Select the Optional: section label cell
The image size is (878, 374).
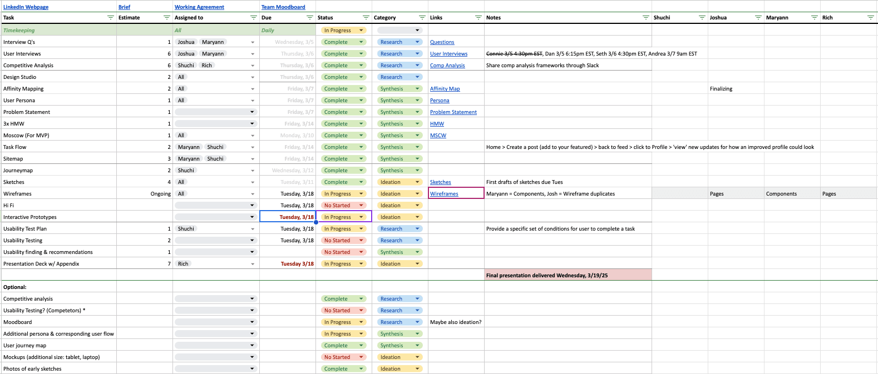[59, 287]
